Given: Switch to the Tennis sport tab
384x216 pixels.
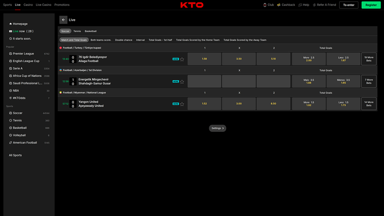Looking at the screenshot, I should pos(77,31).
